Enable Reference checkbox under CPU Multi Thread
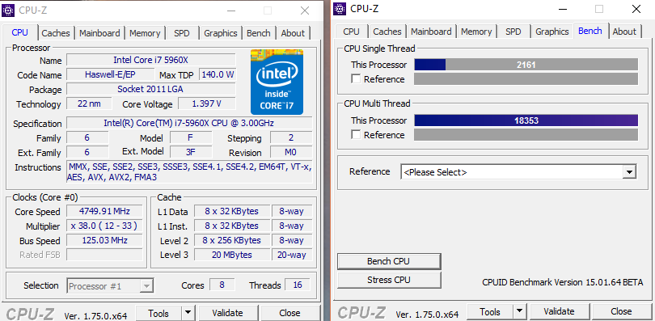The image size is (655, 321). pyautogui.click(x=357, y=135)
